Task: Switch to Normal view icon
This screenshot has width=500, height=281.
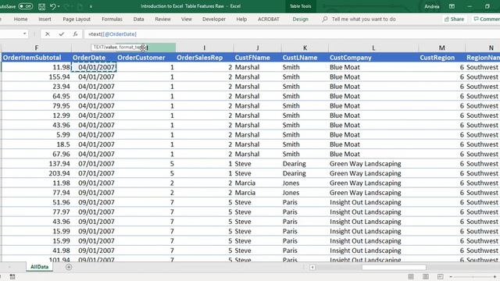Action: pyautogui.click(x=411, y=276)
